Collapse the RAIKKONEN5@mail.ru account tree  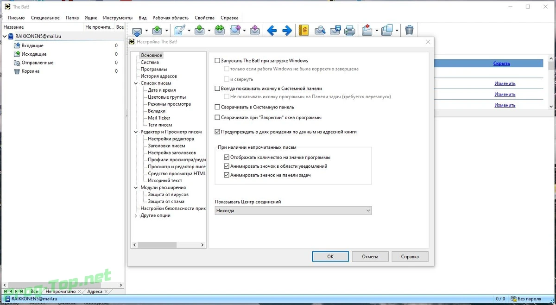coord(5,36)
